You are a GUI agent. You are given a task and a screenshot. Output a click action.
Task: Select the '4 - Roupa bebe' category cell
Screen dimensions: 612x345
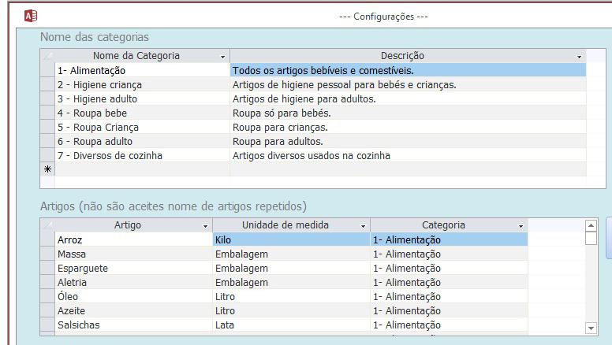(143, 113)
